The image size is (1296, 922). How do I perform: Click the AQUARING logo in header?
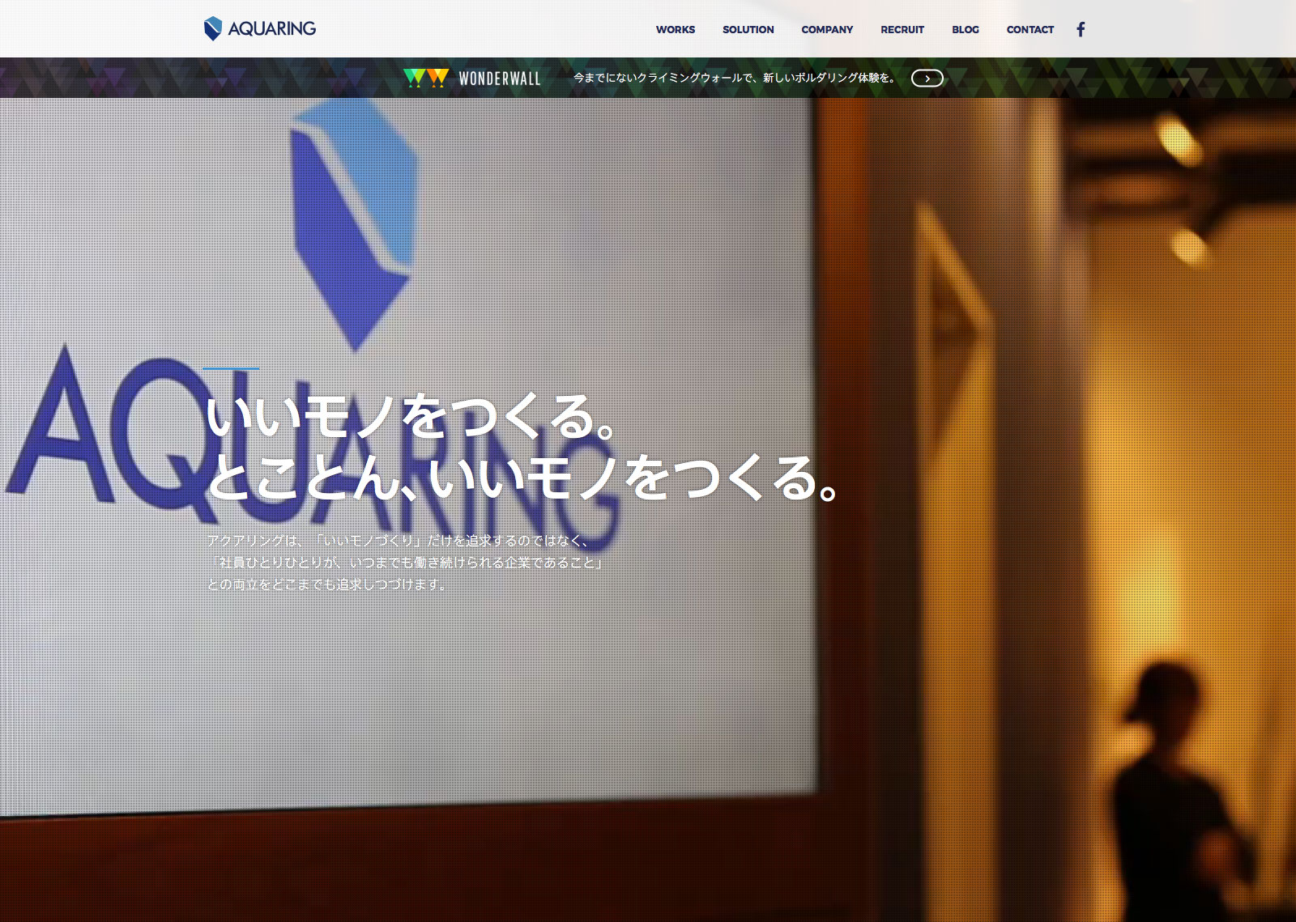260,28
